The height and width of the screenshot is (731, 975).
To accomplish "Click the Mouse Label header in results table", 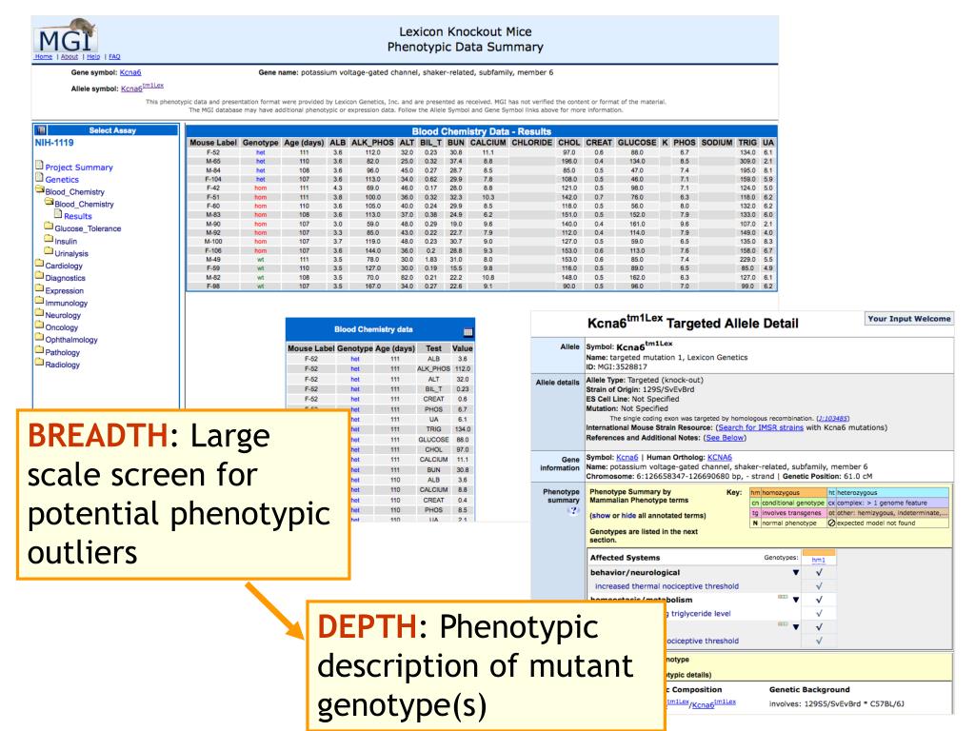I will coord(213,143).
